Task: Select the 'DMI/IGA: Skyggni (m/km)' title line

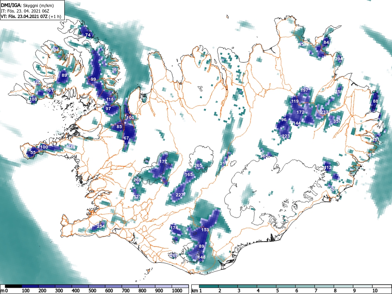Action: [27, 5]
